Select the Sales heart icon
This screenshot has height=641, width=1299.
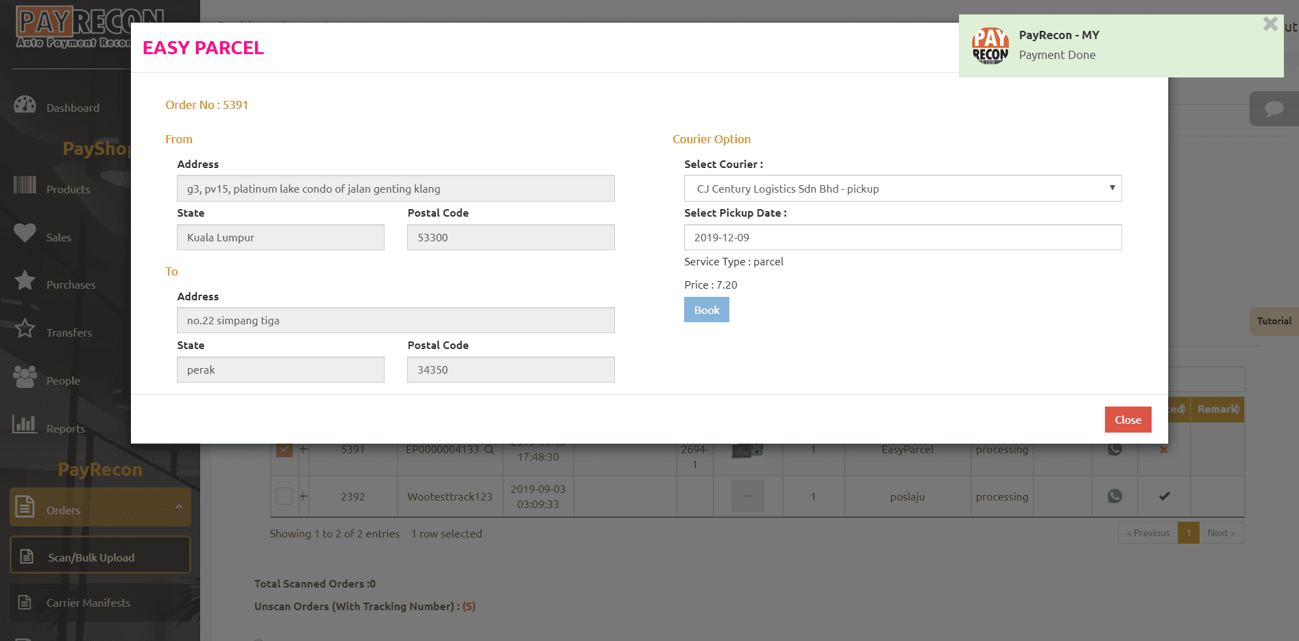(x=25, y=233)
